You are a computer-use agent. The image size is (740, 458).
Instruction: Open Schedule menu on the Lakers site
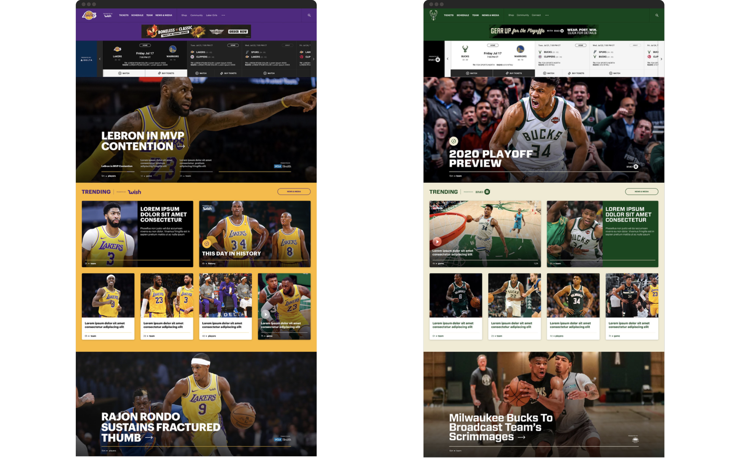tap(137, 15)
